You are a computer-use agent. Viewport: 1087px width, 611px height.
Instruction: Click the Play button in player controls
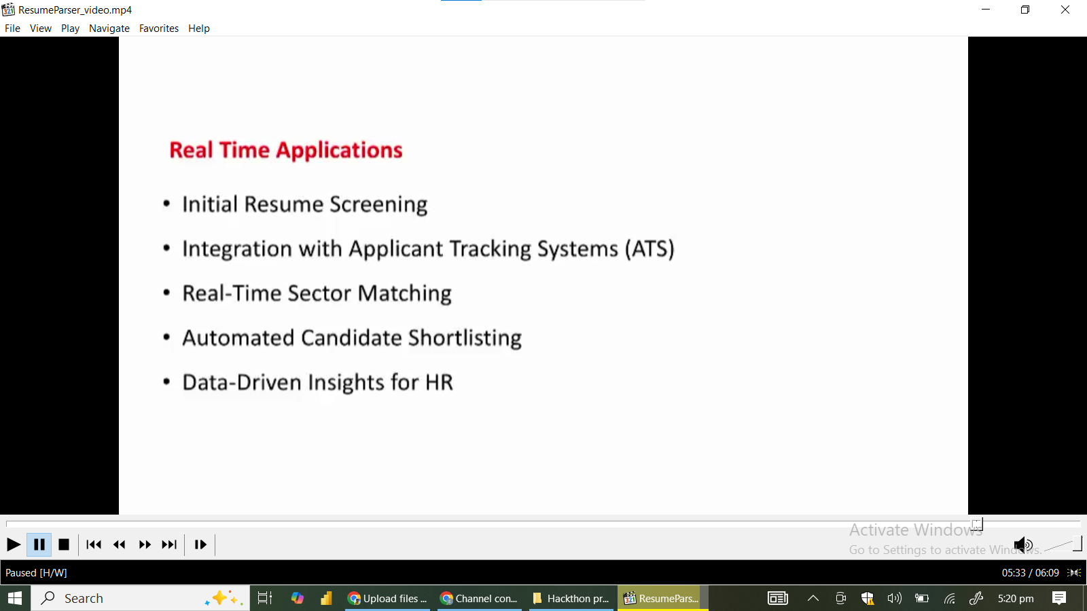tap(14, 544)
